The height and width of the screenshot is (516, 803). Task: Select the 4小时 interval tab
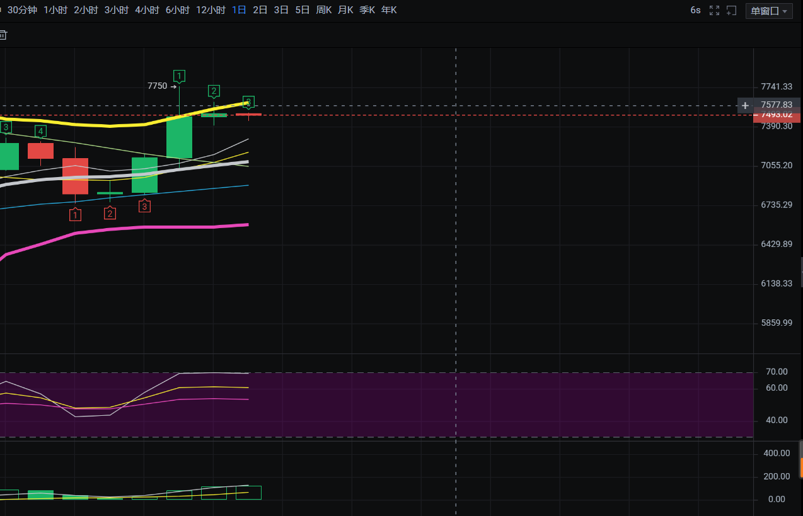[x=147, y=10]
